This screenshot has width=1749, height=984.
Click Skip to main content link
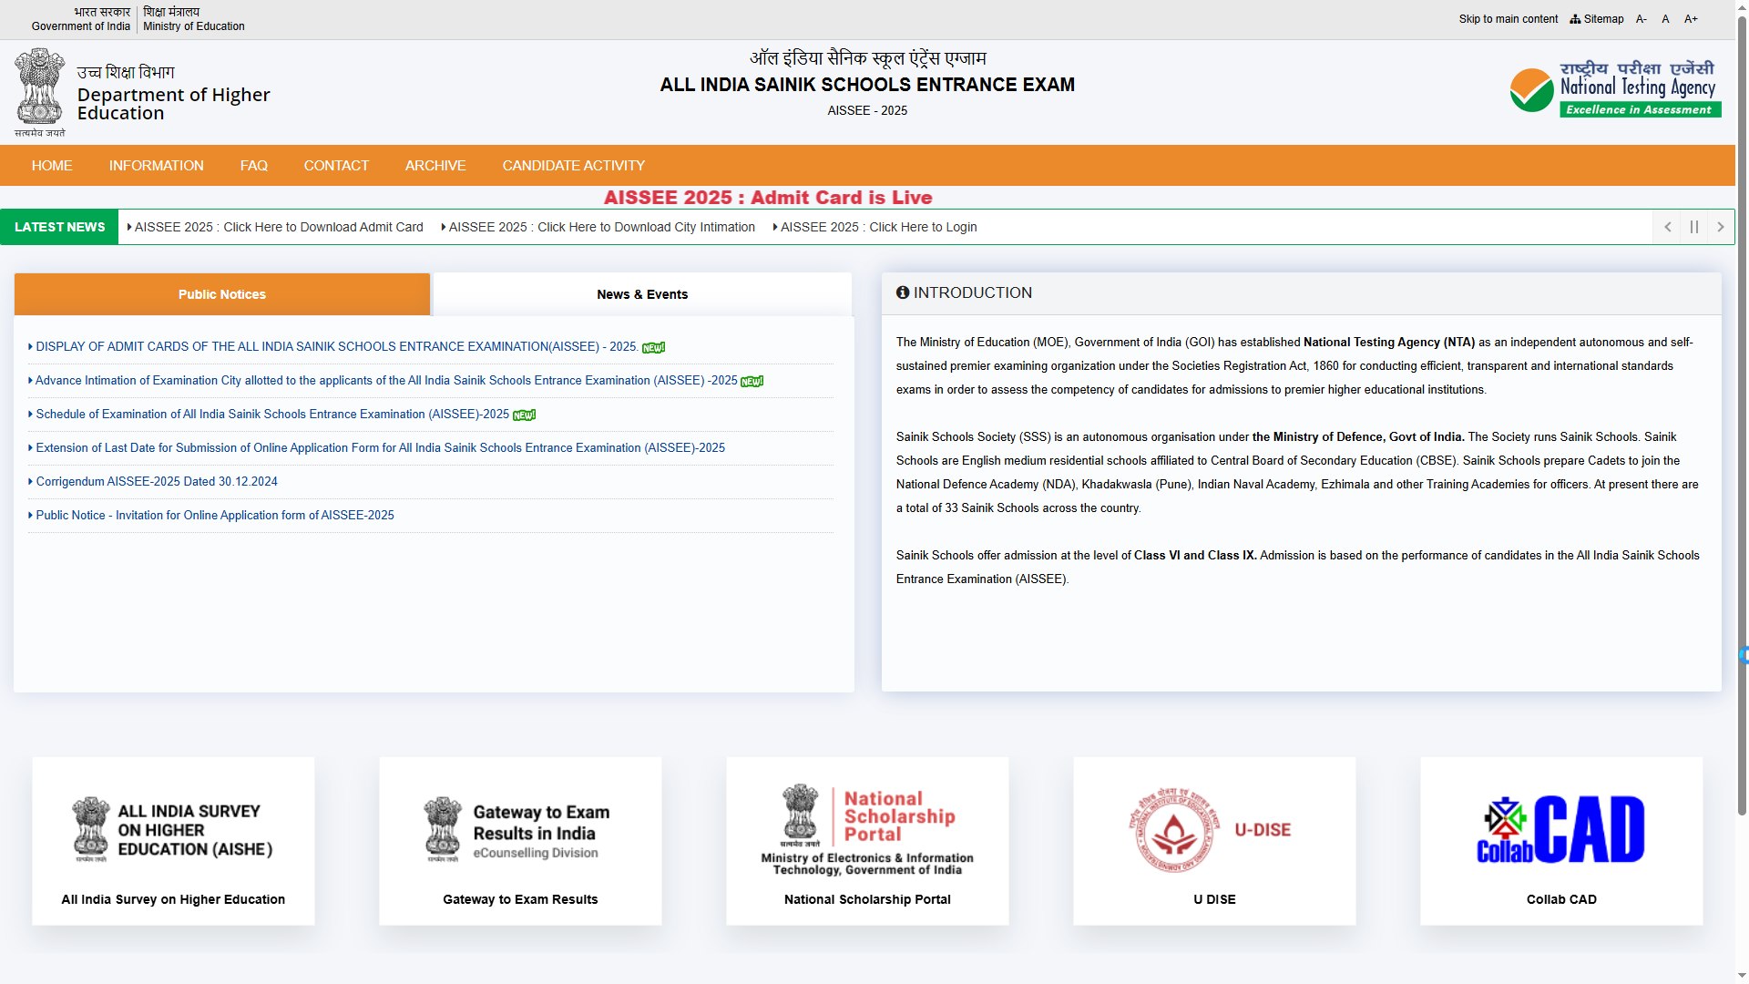click(x=1508, y=19)
